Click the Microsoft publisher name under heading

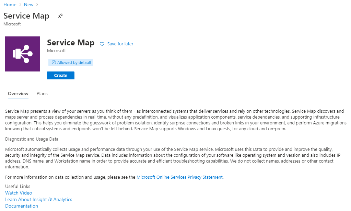pyautogui.click(x=56, y=51)
